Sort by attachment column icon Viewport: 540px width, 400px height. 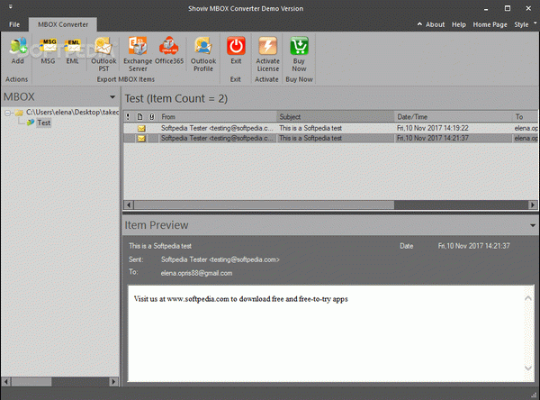pos(151,116)
